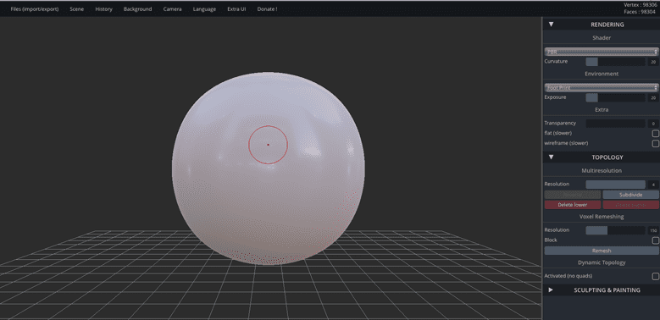Click the Delete lower button
This screenshot has height=320, width=660.
[x=573, y=205]
